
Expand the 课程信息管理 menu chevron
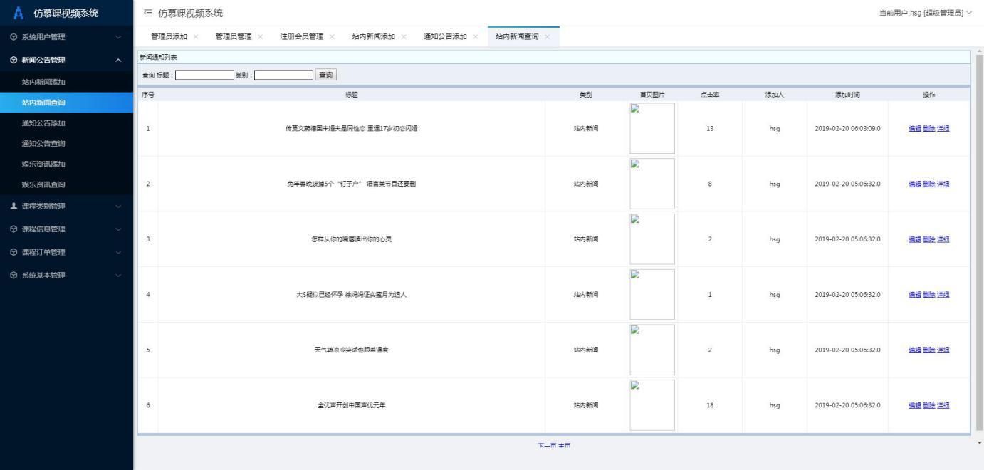tap(118, 229)
